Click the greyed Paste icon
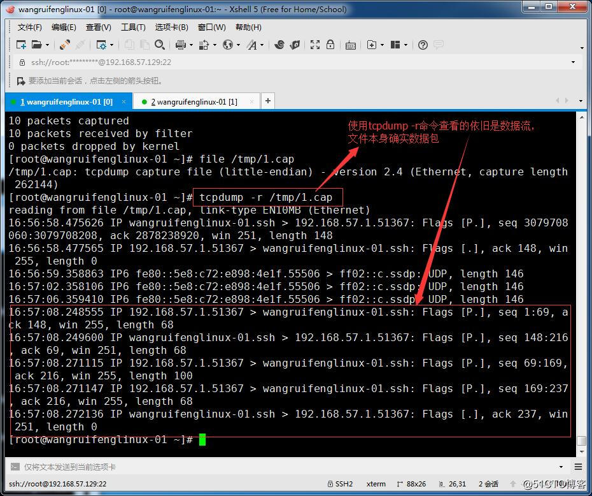 pyautogui.click(x=144, y=45)
